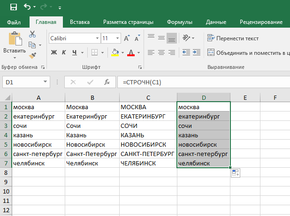Open the Формулы tab
Screen dimensions: 290x216
click(x=180, y=22)
